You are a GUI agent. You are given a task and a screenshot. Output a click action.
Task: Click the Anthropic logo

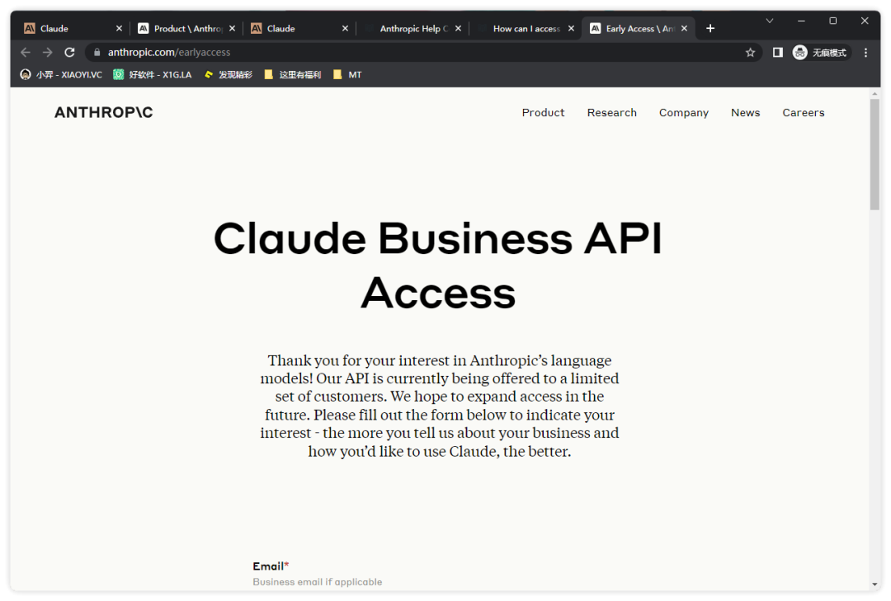click(x=104, y=112)
